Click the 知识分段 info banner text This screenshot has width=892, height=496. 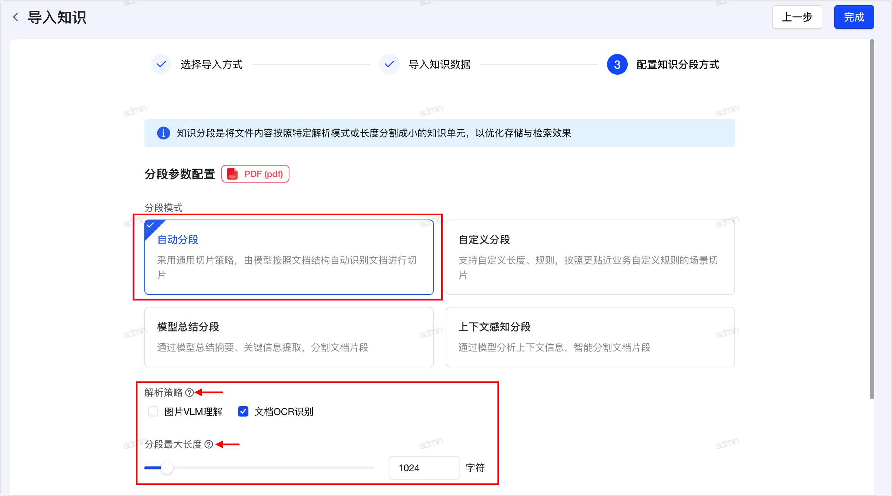pyautogui.click(x=374, y=133)
